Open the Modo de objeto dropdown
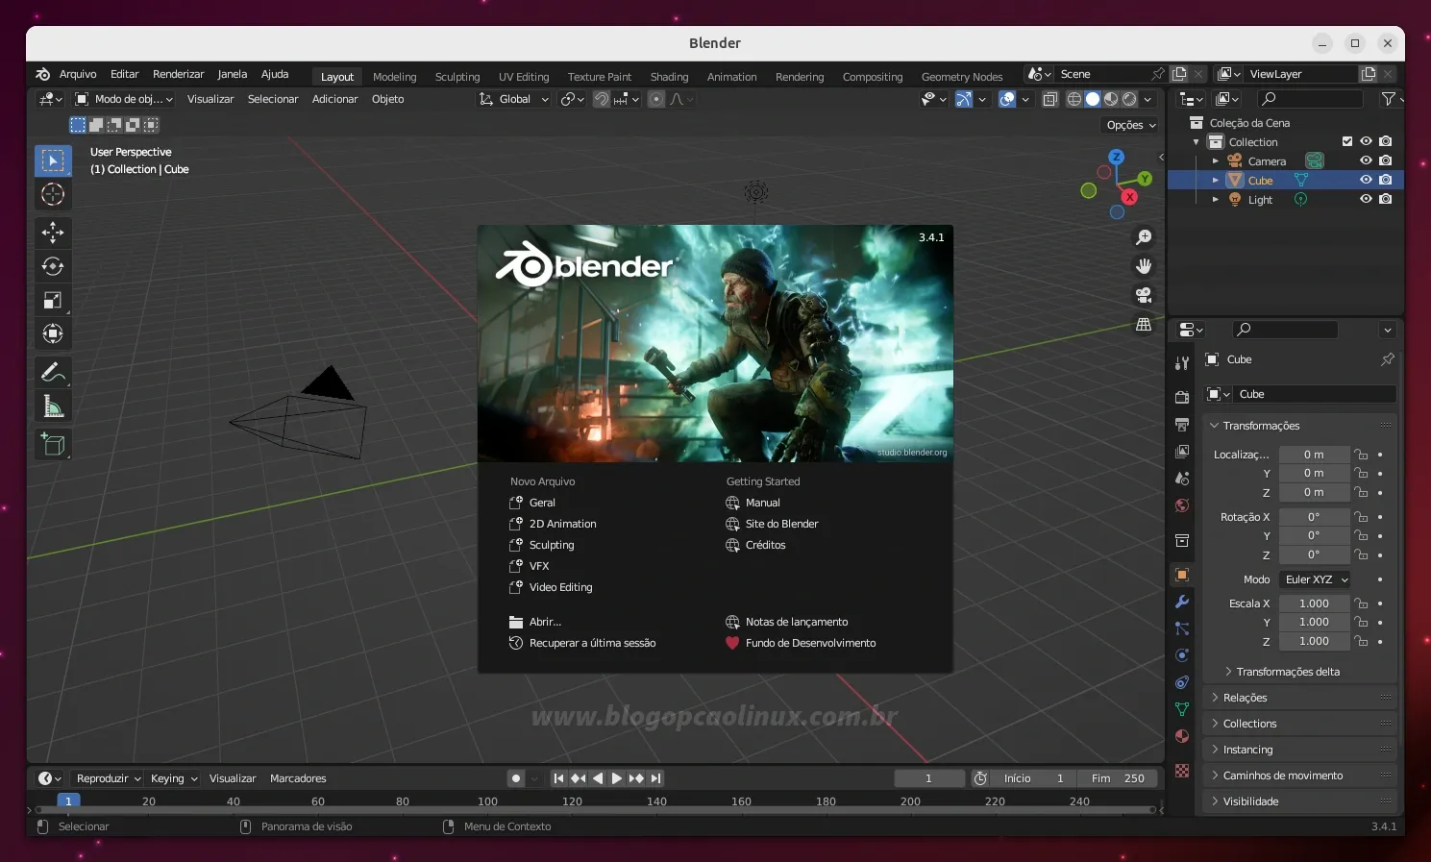1431x862 pixels. (124, 99)
